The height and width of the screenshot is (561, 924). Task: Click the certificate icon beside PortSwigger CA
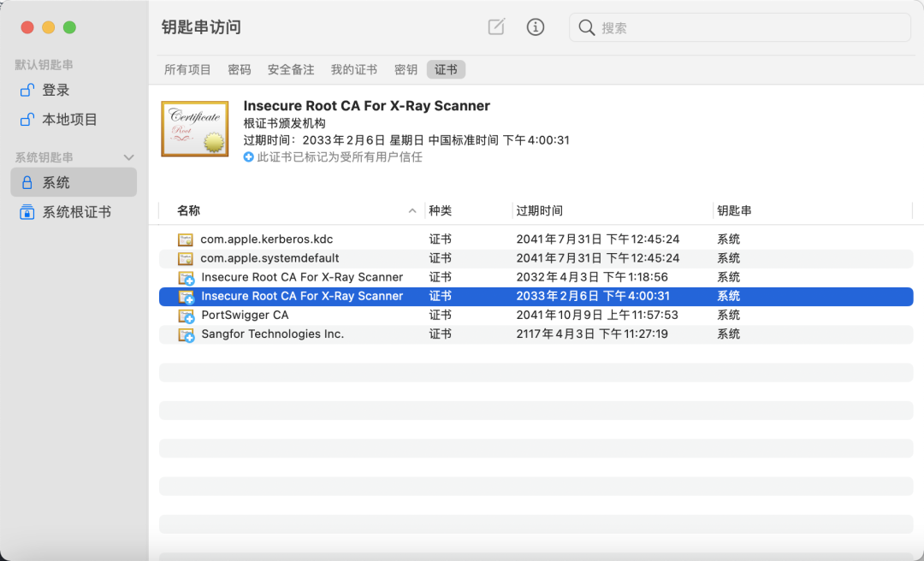pos(186,315)
